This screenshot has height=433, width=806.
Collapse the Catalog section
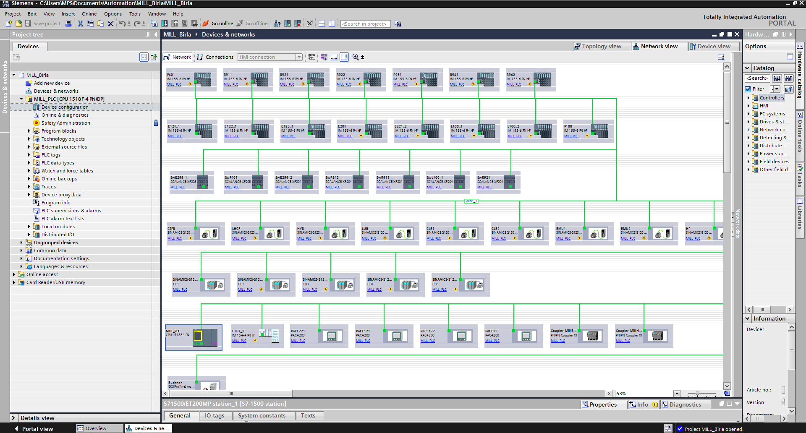pyautogui.click(x=748, y=68)
